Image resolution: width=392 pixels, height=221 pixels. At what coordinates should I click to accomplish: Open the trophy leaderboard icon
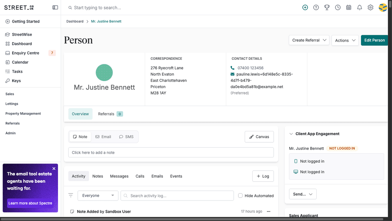327,8
